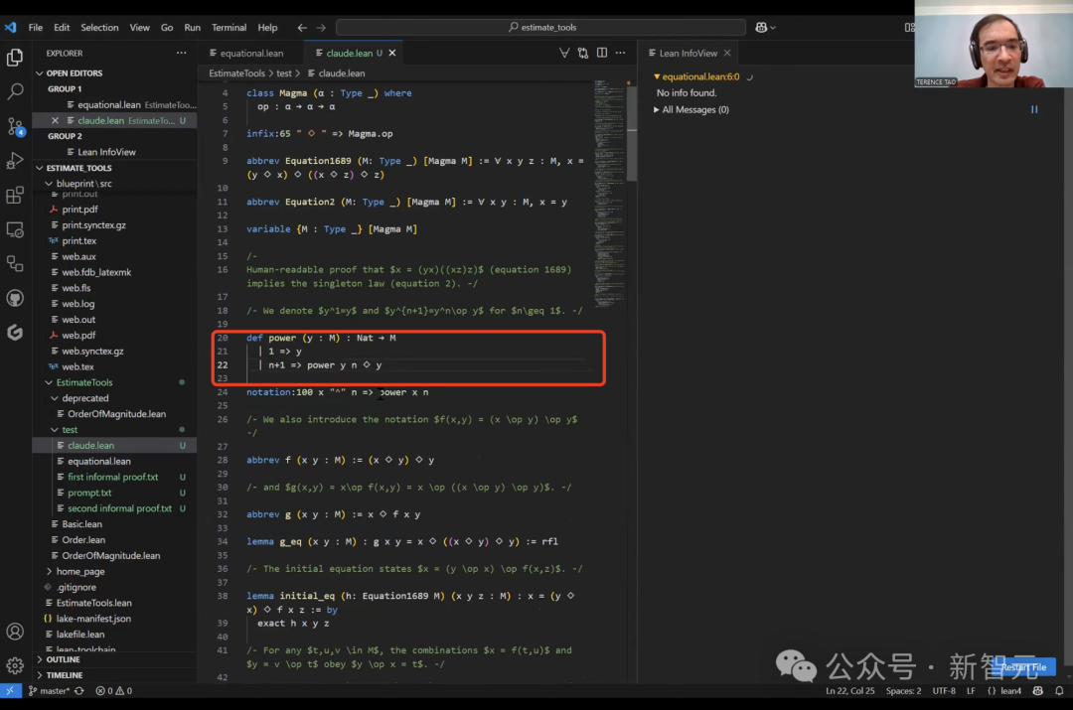Expand the home_page folder
1073x710 pixels.
point(80,571)
